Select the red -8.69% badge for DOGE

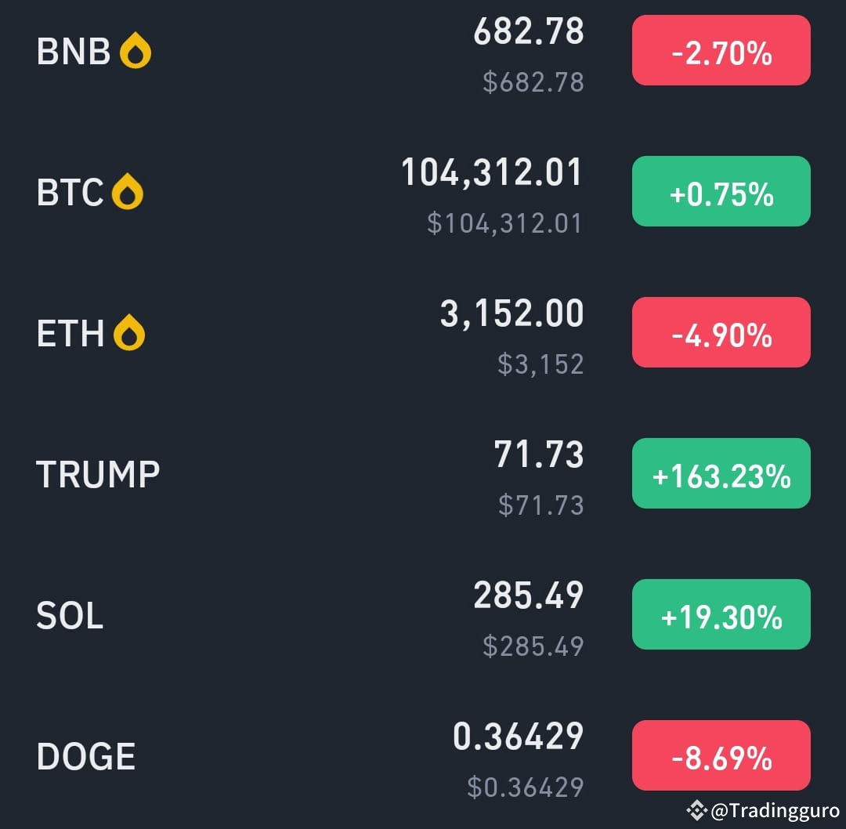(721, 755)
